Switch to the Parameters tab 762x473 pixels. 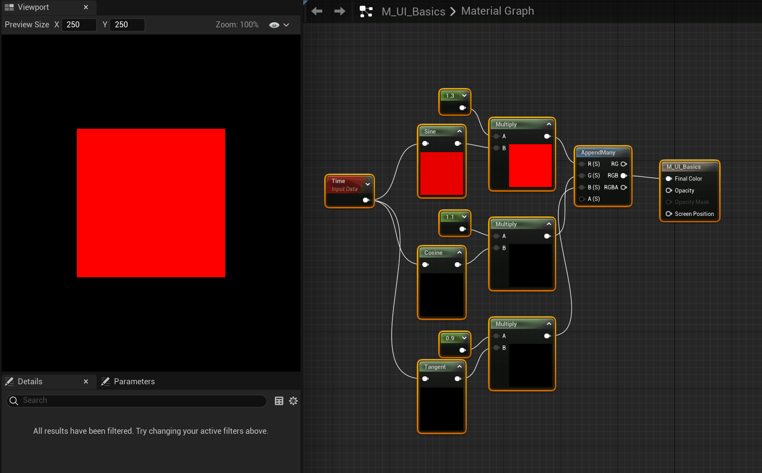pos(134,381)
